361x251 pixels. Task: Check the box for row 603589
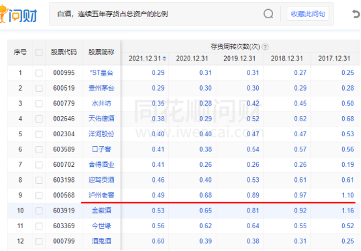(39, 150)
